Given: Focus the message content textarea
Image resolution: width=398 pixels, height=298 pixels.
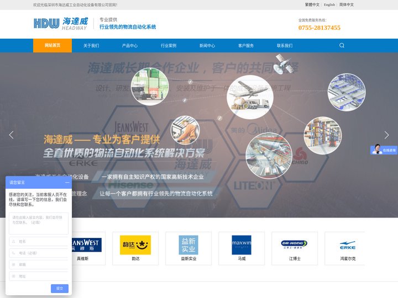Looking at the screenshot, I should [39, 223].
